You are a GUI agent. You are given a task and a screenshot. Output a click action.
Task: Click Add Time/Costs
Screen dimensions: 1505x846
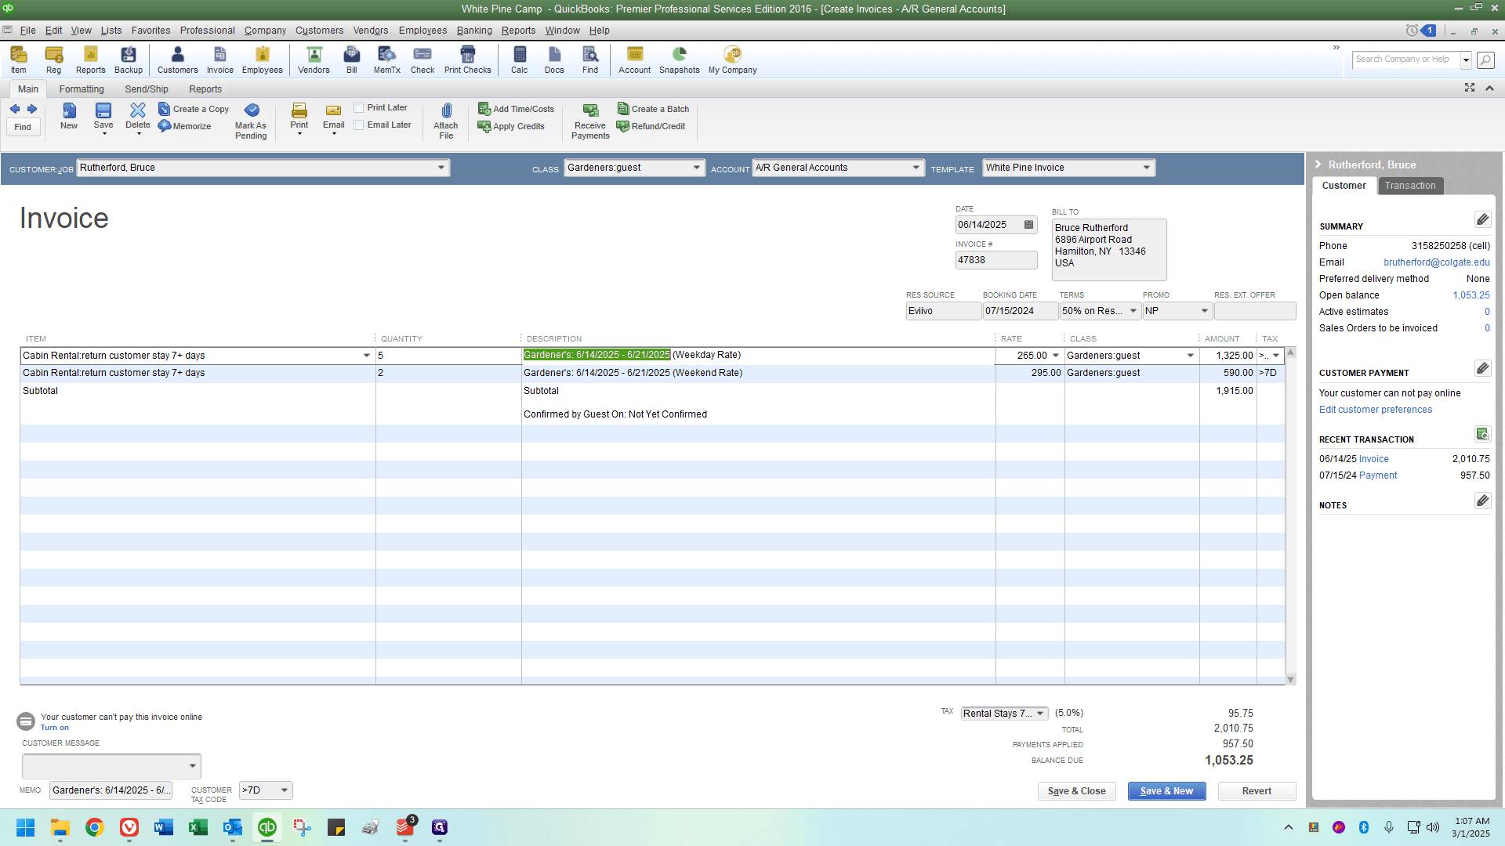517,109
